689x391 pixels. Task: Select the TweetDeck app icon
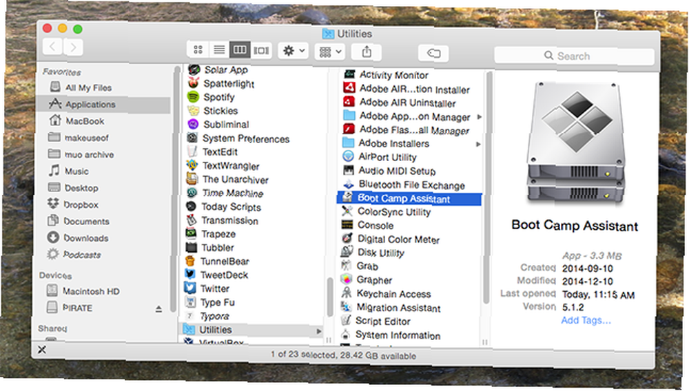190,274
